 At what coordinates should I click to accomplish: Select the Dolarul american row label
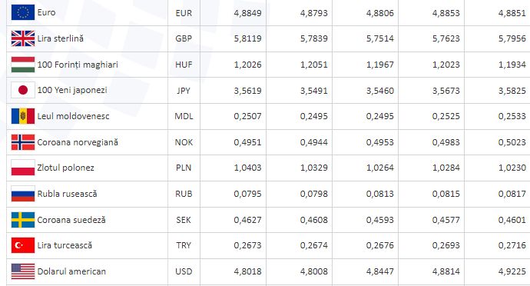pos(71,271)
